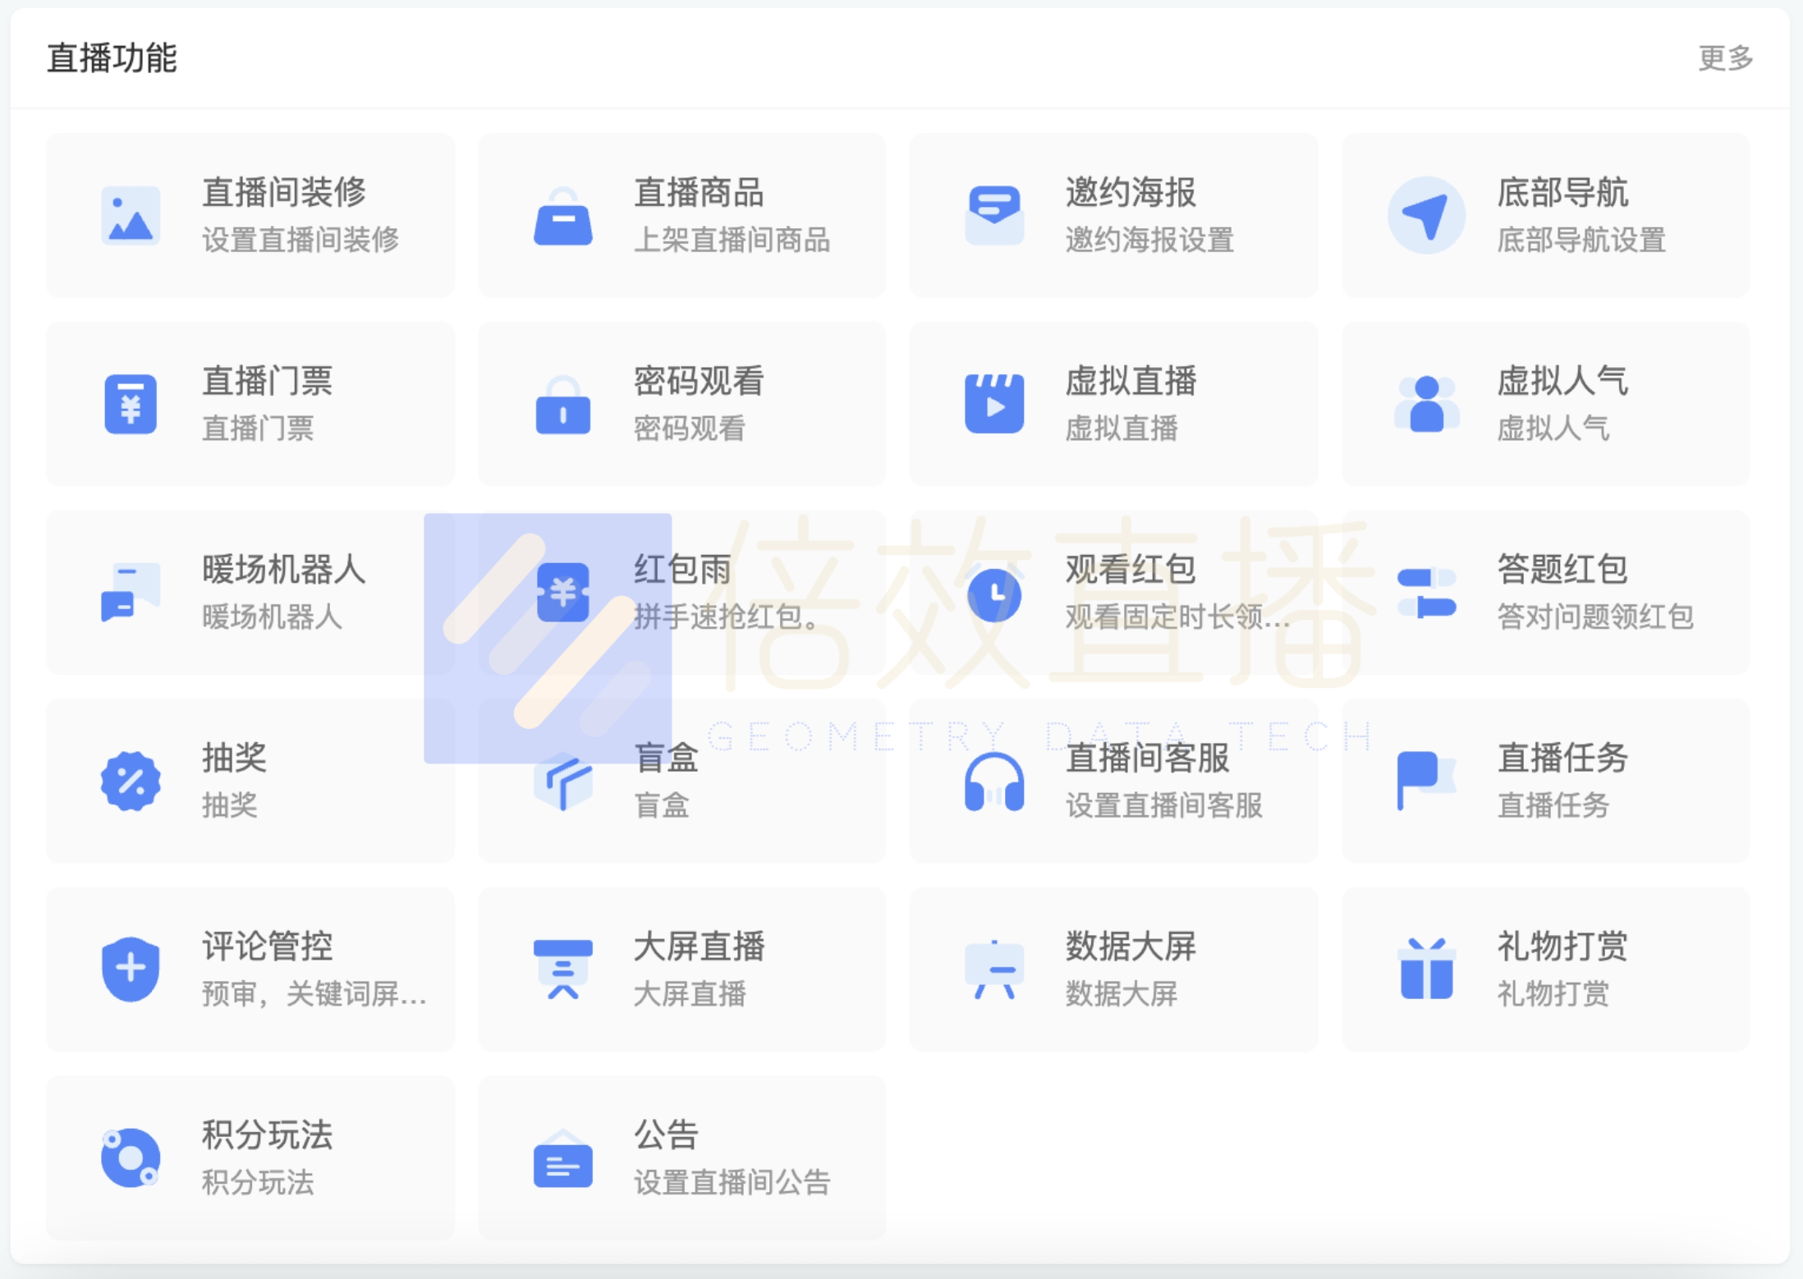The width and height of the screenshot is (1803, 1279).
Task: Select the 观看红包 title
Action: point(1131,569)
